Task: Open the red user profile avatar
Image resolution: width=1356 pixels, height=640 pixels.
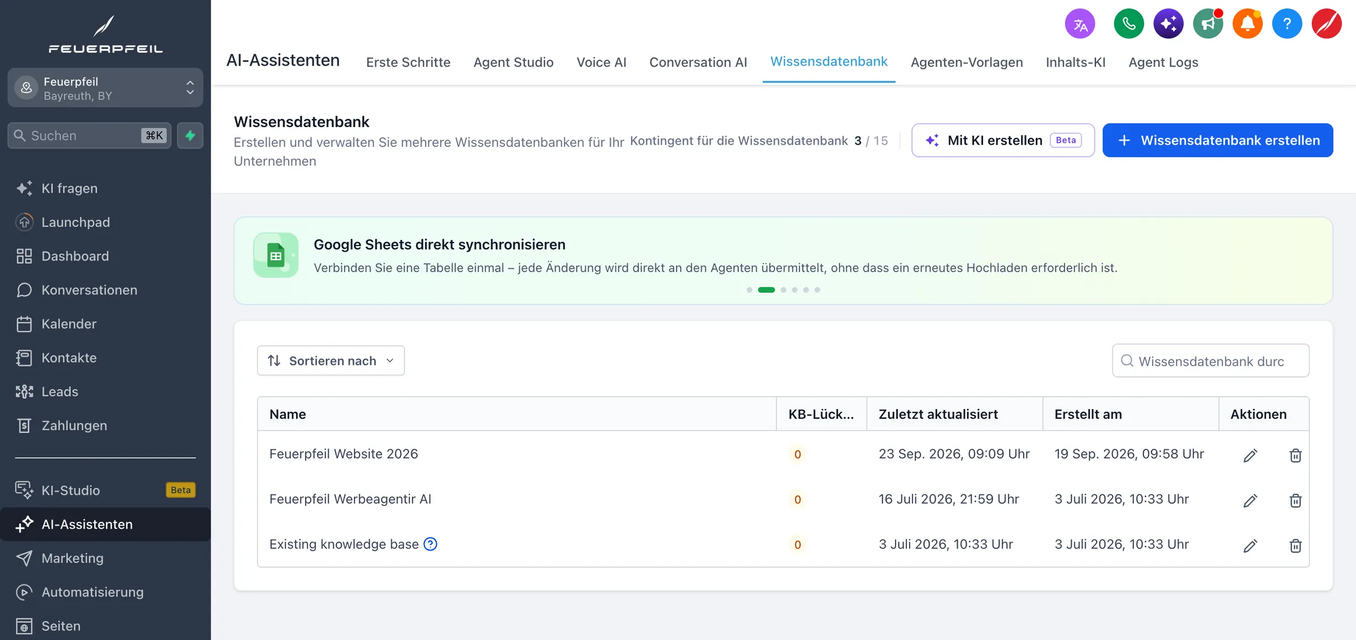Action: 1327,24
